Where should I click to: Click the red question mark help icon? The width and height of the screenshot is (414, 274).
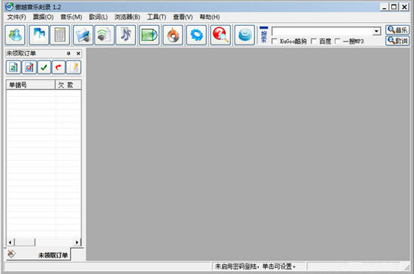pyautogui.click(x=220, y=35)
